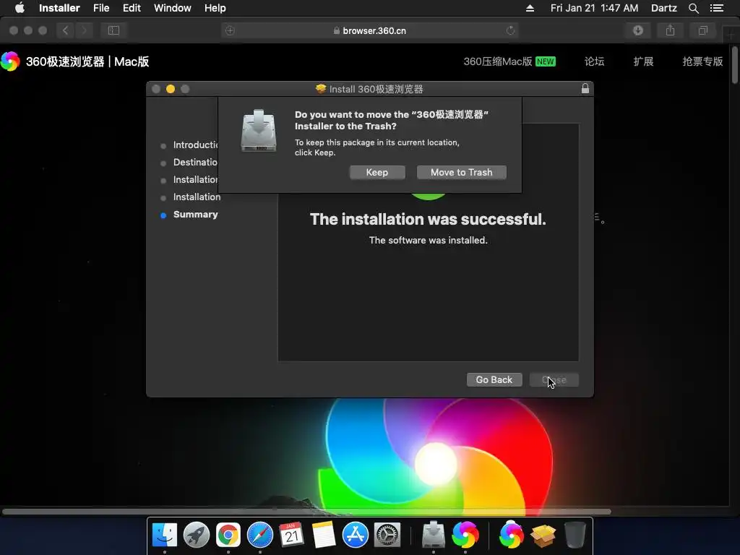Open the Help menu
Viewport: 740px width, 555px height.
215,8
